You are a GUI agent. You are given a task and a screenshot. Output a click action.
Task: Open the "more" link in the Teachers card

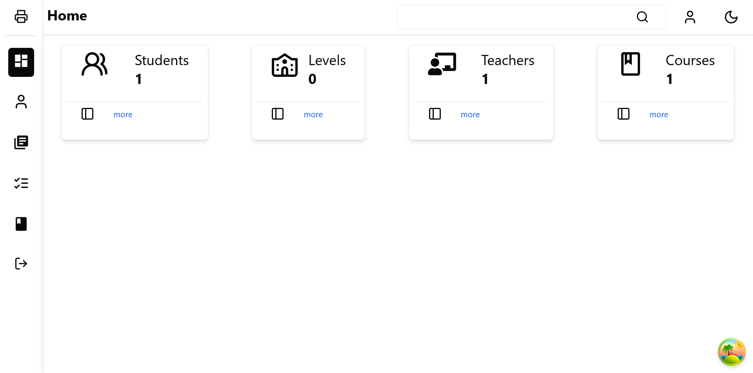point(470,115)
